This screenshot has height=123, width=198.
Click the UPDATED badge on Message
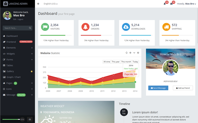(21, 95)
